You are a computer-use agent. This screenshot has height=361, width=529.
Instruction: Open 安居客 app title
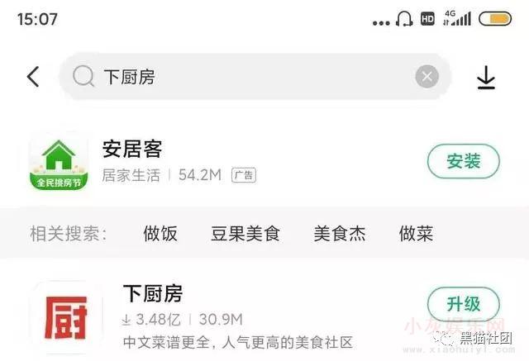(132, 149)
